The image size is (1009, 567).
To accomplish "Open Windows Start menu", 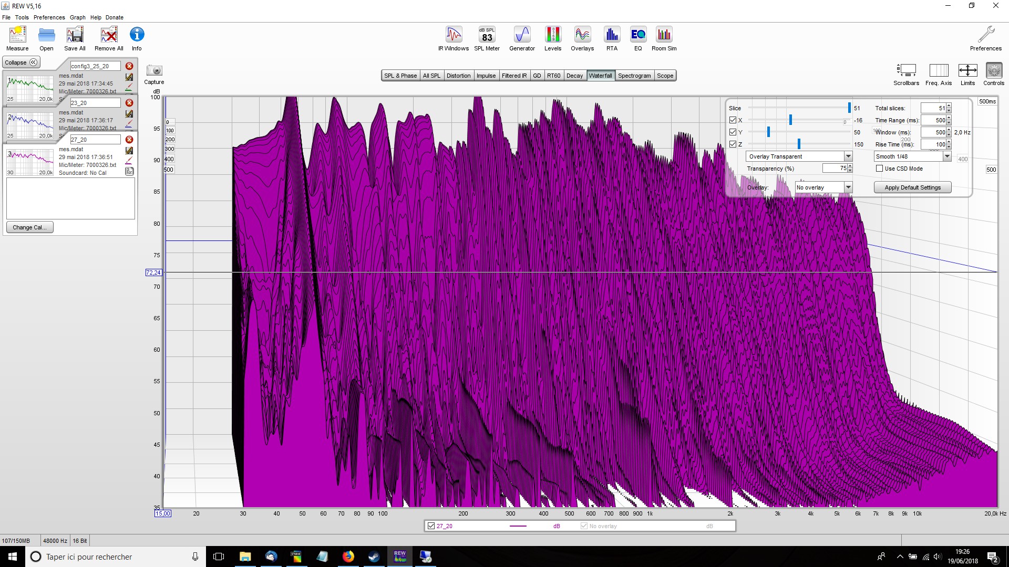I will coord(13,556).
